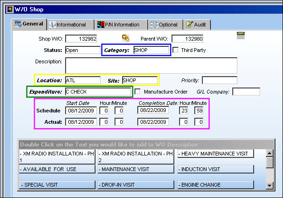
Task: Click the Parent W/O number field
Action: 188,39
